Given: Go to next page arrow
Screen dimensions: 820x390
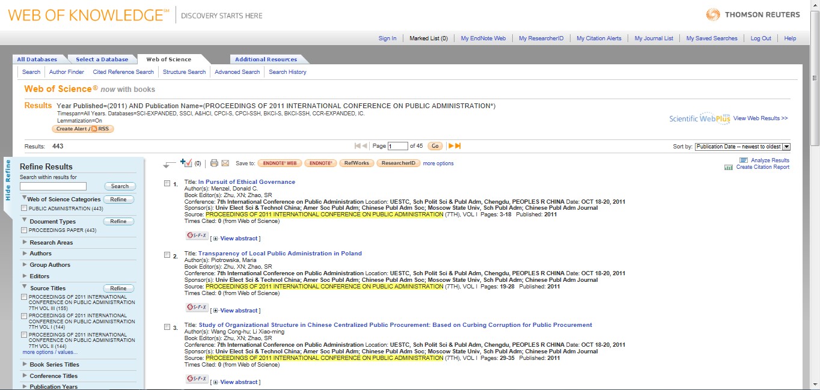Looking at the screenshot, I should [451, 146].
